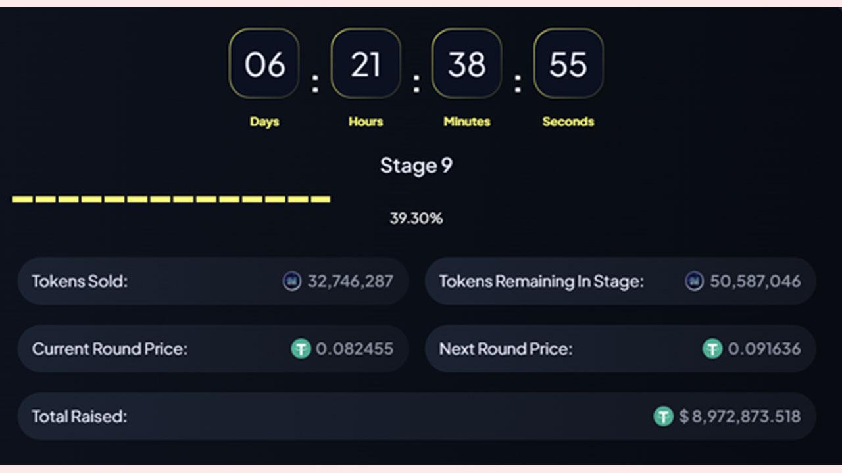Click the Tether icon next to 0.082455

[301, 349]
